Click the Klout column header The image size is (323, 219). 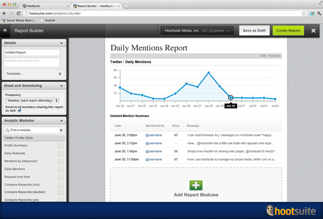click(x=175, y=126)
